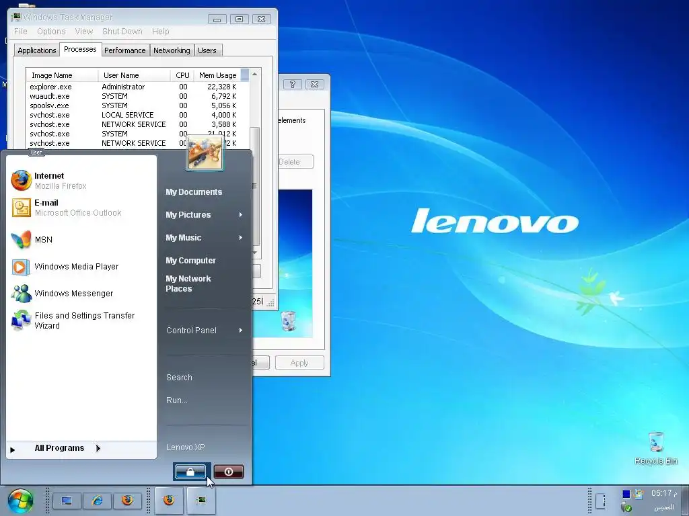Launch Internet Explorer from quick launch
The height and width of the screenshot is (516, 689).
(x=97, y=501)
